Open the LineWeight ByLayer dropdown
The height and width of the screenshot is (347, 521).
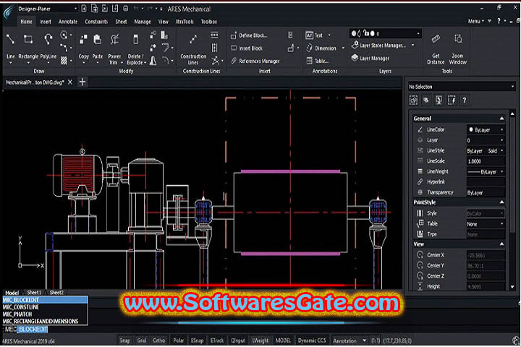coord(486,171)
